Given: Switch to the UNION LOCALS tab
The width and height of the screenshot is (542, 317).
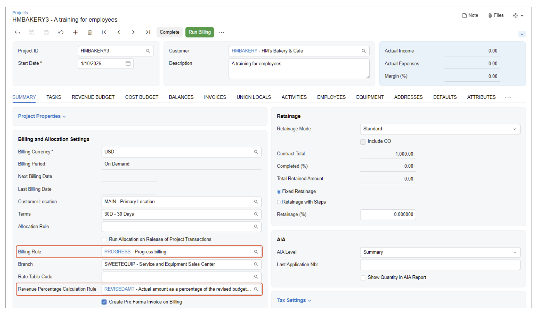Looking at the screenshot, I should pos(254,97).
